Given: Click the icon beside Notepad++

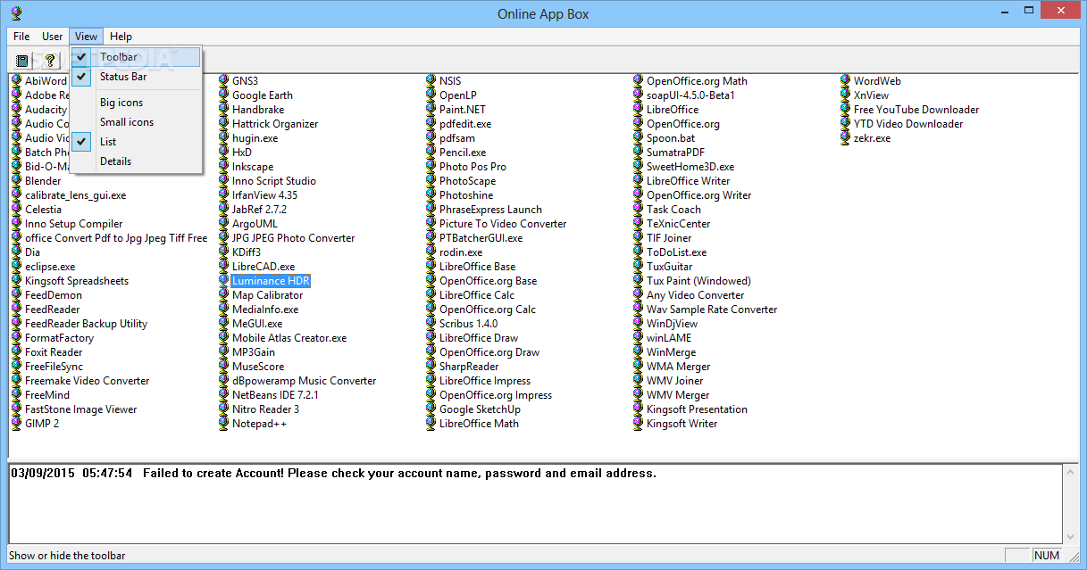Looking at the screenshot, I should tap(224, 424).
